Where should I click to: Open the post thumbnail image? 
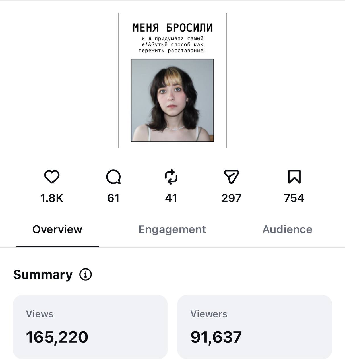172,80
